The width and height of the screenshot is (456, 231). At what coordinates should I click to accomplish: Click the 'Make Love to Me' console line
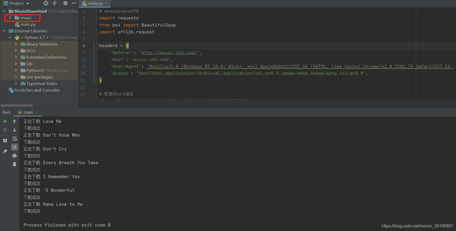click(x=53, y=204)
